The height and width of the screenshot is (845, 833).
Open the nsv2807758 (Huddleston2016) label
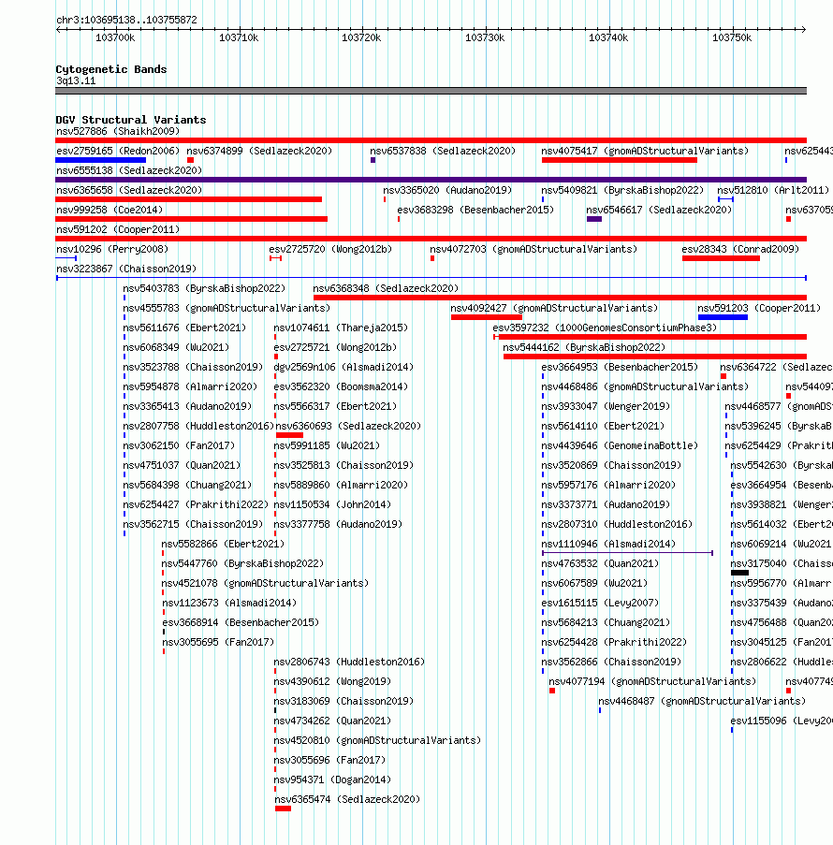point(198,427)
